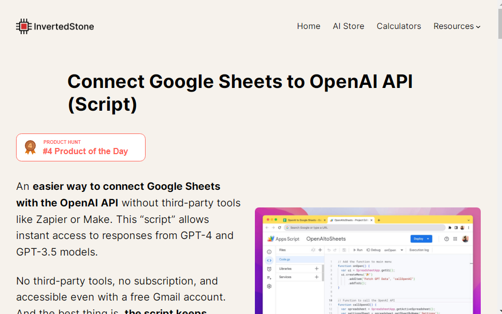Select the Code.gs file in the Files panel
502x314 pixels.
point(285,259)
